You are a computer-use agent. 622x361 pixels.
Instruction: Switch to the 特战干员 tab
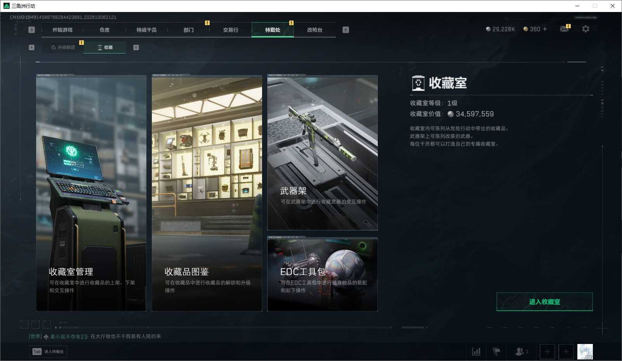(x=146, y=30)
